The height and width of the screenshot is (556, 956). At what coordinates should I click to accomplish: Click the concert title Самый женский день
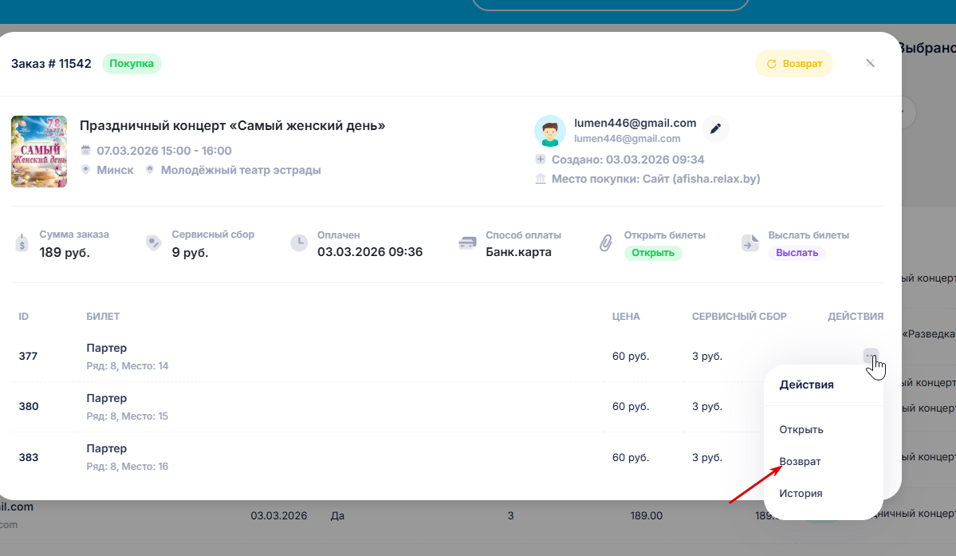(232, 125)
